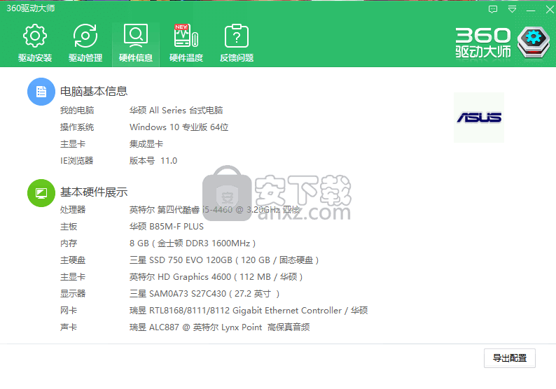Click 'RTL8168/8111/8112 Gigabit Ethernet Controller' value
The image size is (556, 389).
[x=249, y=311]
